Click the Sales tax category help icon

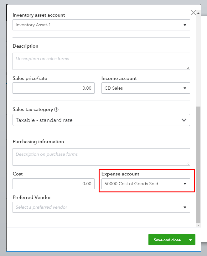point(56,110)
